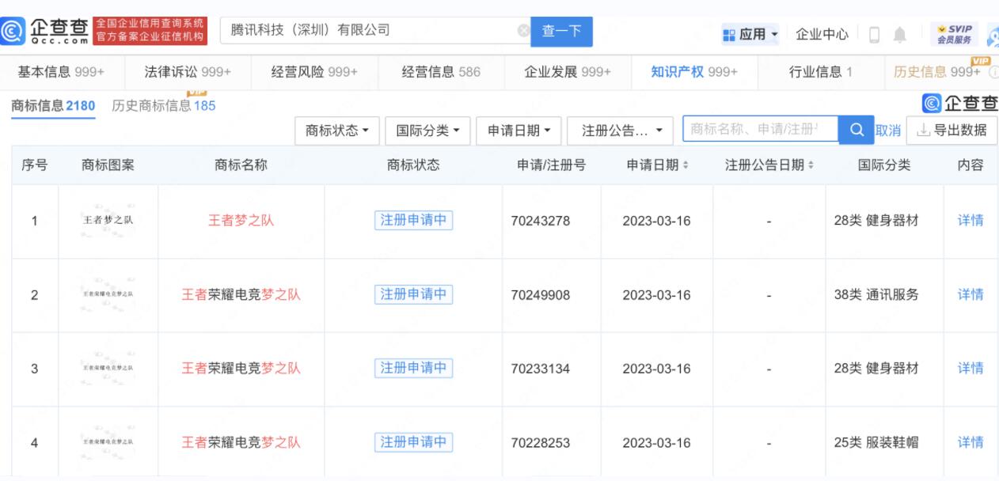The image size is (999, 481).
Task: Open the 企业中心 link
Action: [x=822, y=35]
